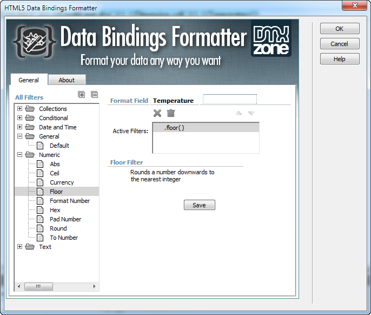Collapse the Numeric tree node

tap(20, 155)
